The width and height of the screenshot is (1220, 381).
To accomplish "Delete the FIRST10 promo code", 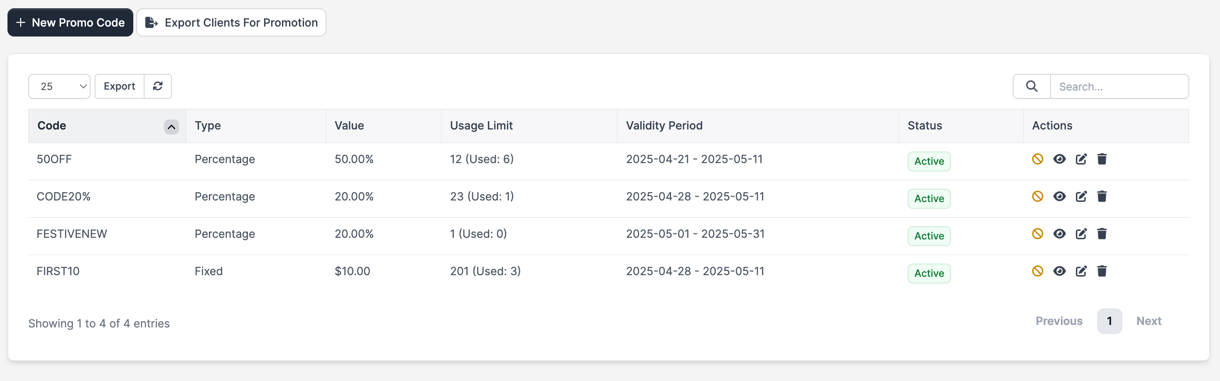I will [1102, 271].
